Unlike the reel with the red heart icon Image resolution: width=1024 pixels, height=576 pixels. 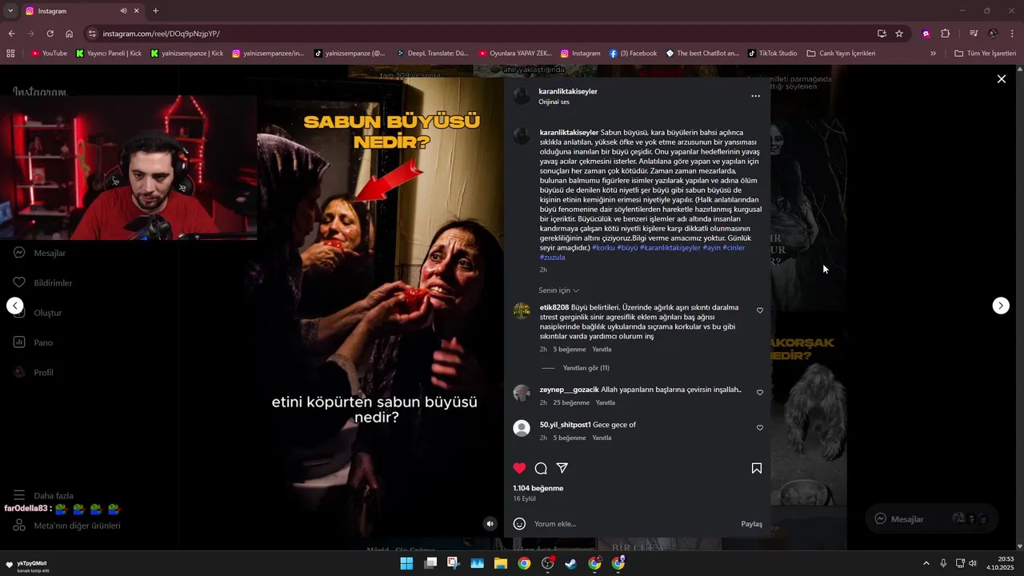(520, 468)
